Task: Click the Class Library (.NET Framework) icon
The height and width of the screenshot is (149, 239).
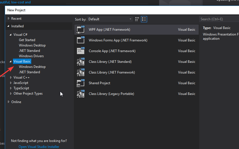Action: pos(81,72)
